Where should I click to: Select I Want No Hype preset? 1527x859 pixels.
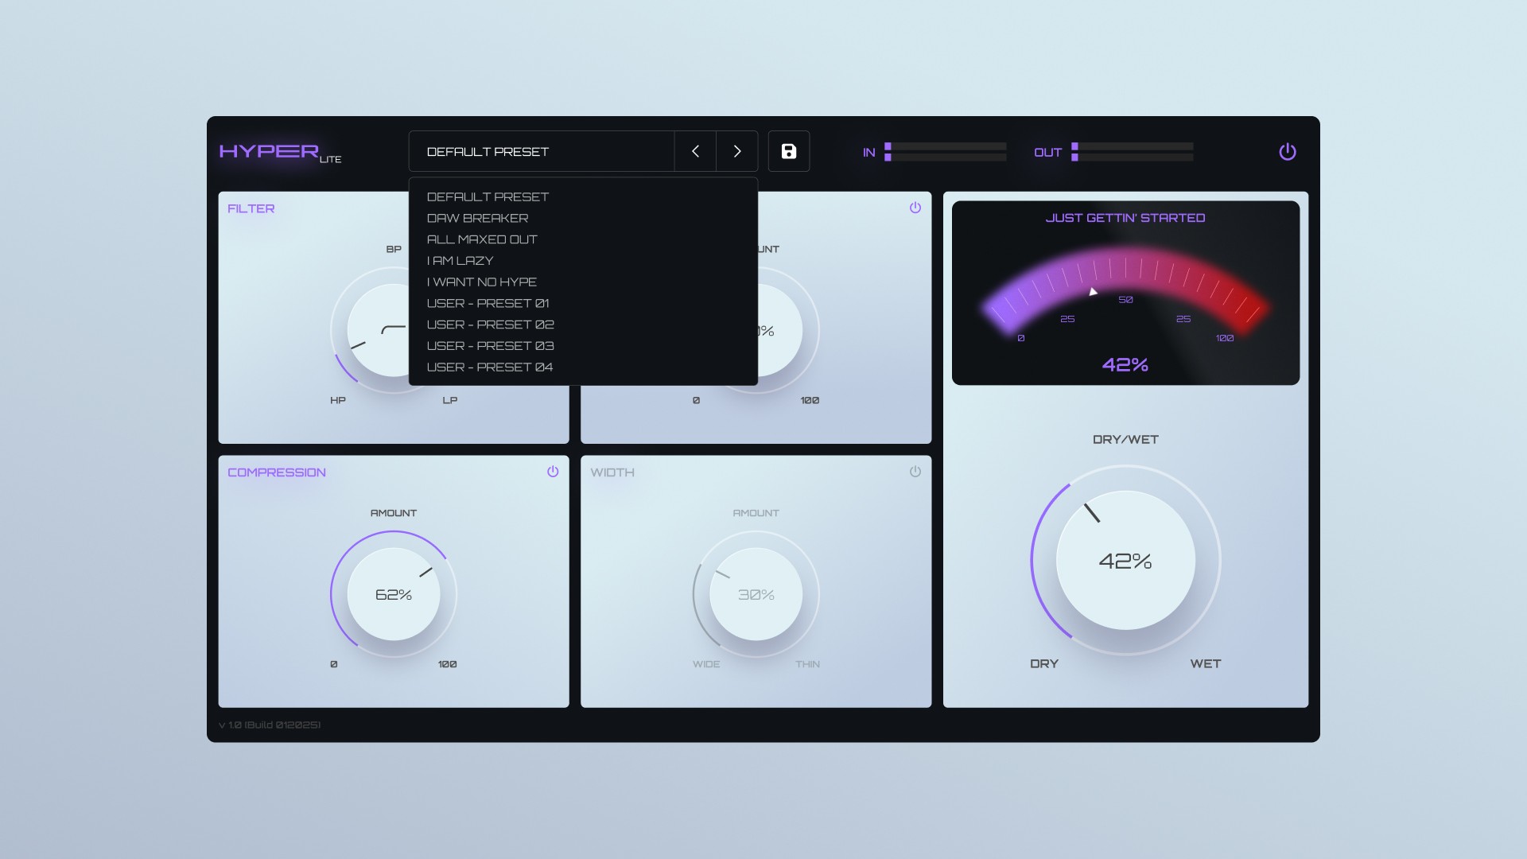pyautogui.click(x=481, y=282)
